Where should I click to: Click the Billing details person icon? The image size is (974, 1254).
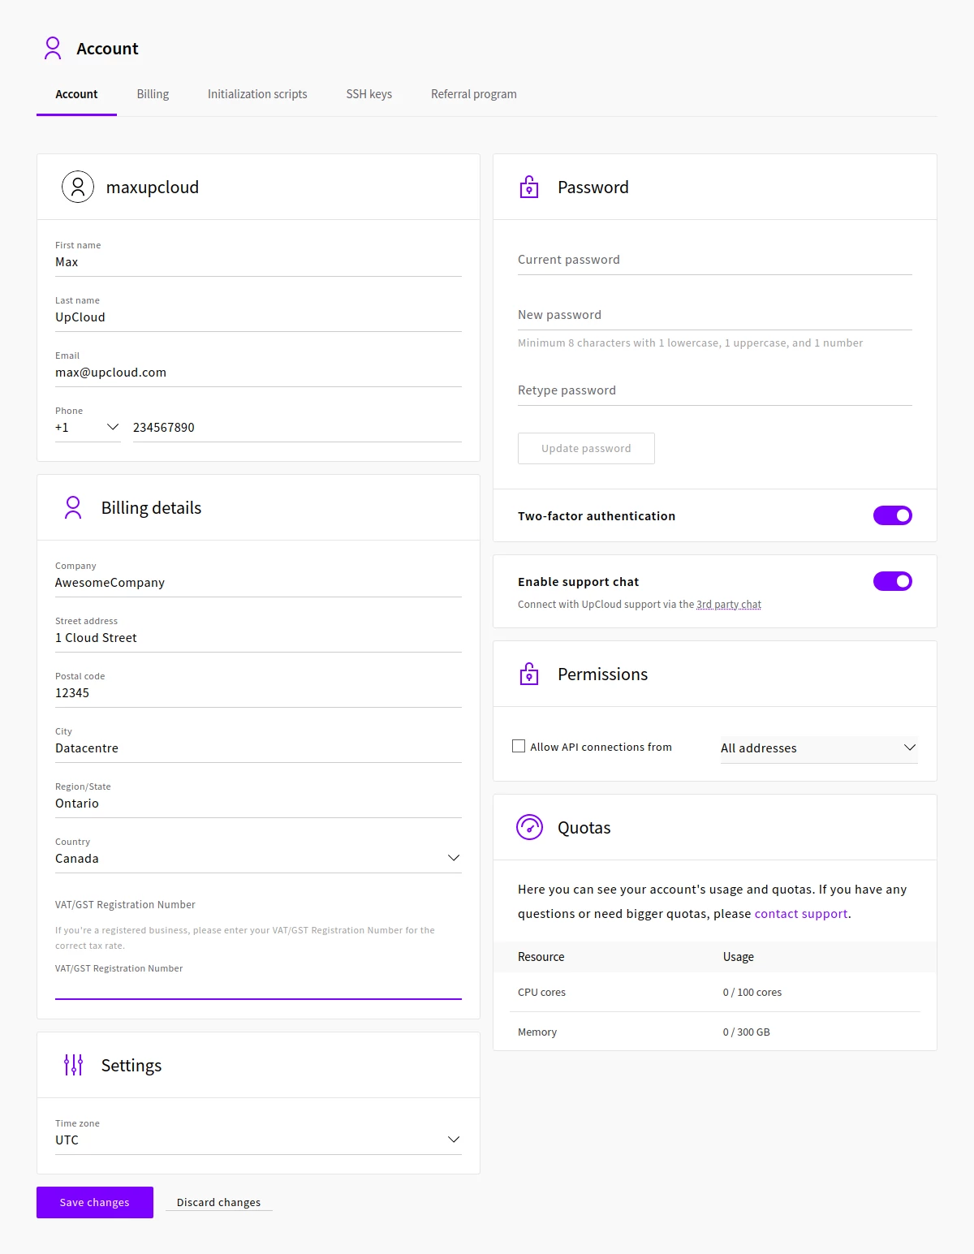pos(73,507)
